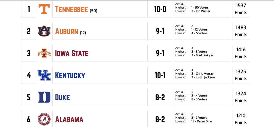Click voter name Mark Zeigler
The width and height of the screenshot is (274, 127).
(205, 55)
